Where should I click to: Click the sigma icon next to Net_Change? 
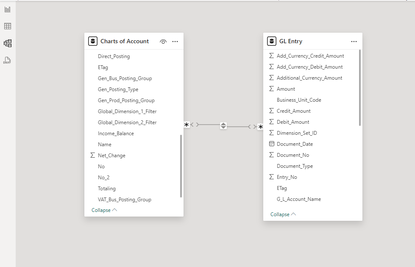point(92,155)
